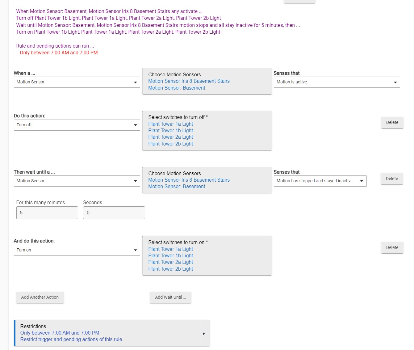This screenshot has height=350, width=414.
Task: Edit 'Select switches to turn off' list
Action: tap(207, 131)
